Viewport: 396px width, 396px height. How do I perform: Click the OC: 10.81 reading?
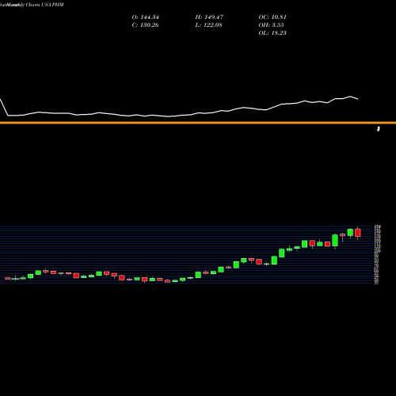[272, 17]
